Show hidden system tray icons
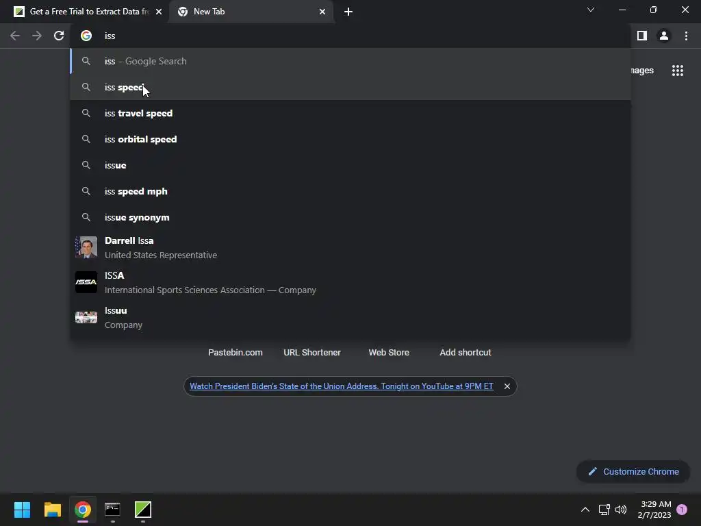Viewport: 701px width, 526px height. [585, 510]
